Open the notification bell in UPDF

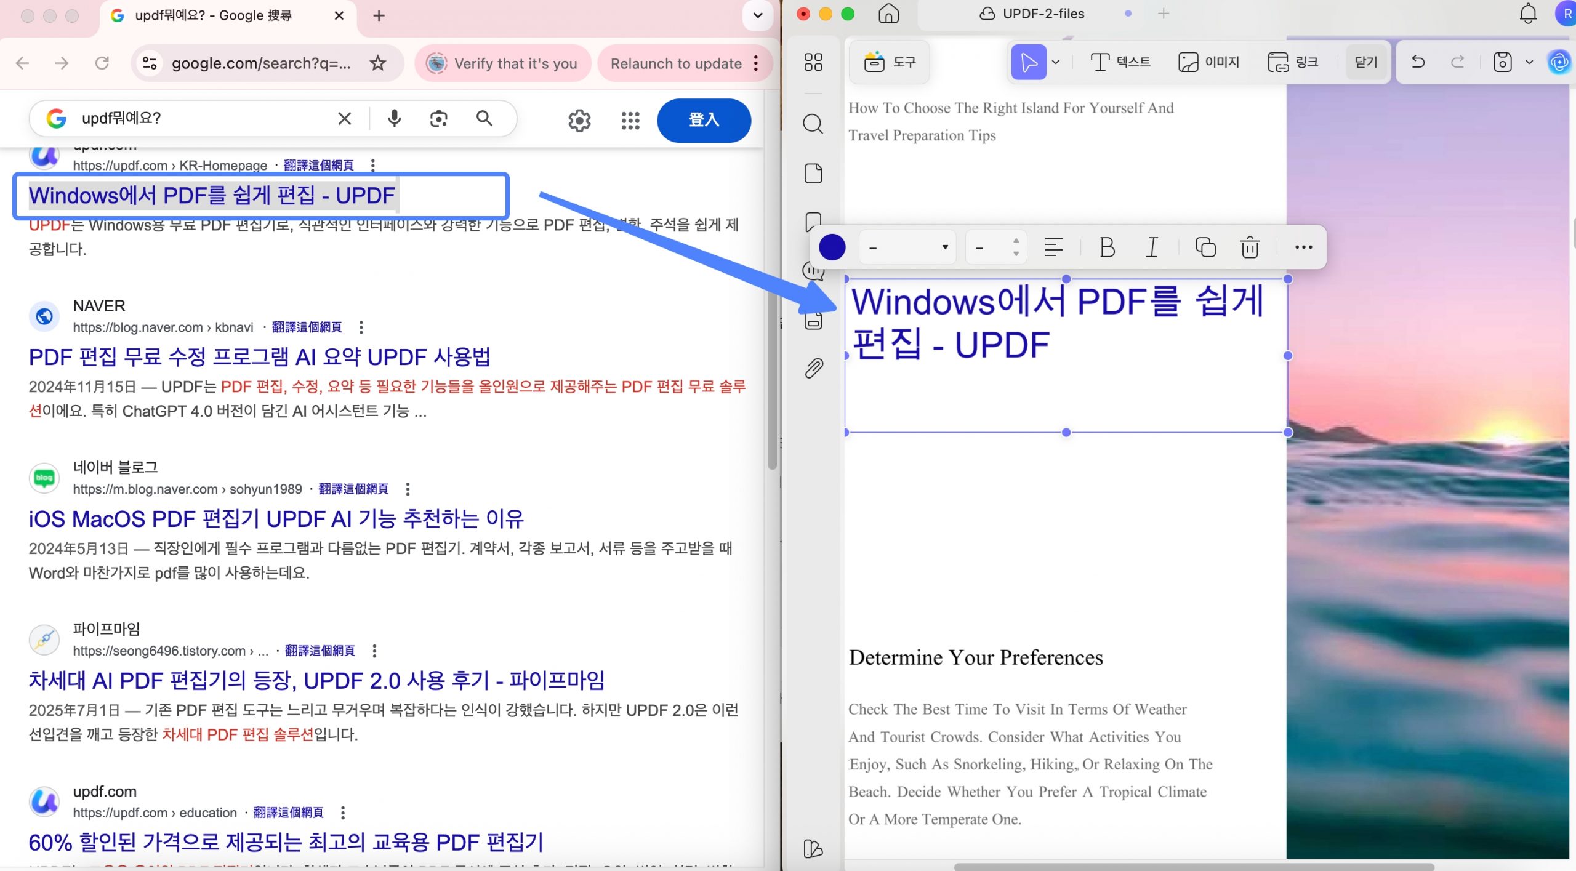tap(1528, 14)
